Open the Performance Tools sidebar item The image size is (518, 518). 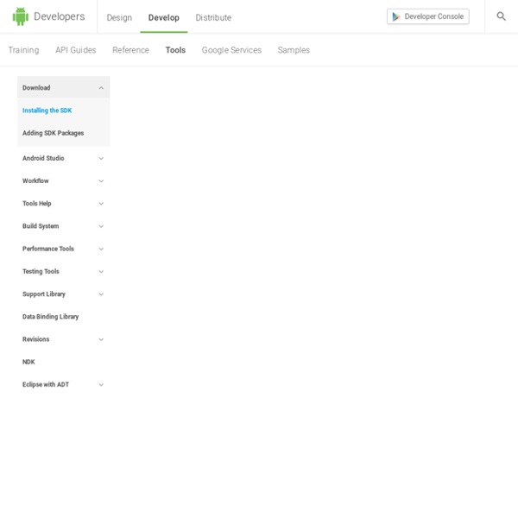coord(48,249)
